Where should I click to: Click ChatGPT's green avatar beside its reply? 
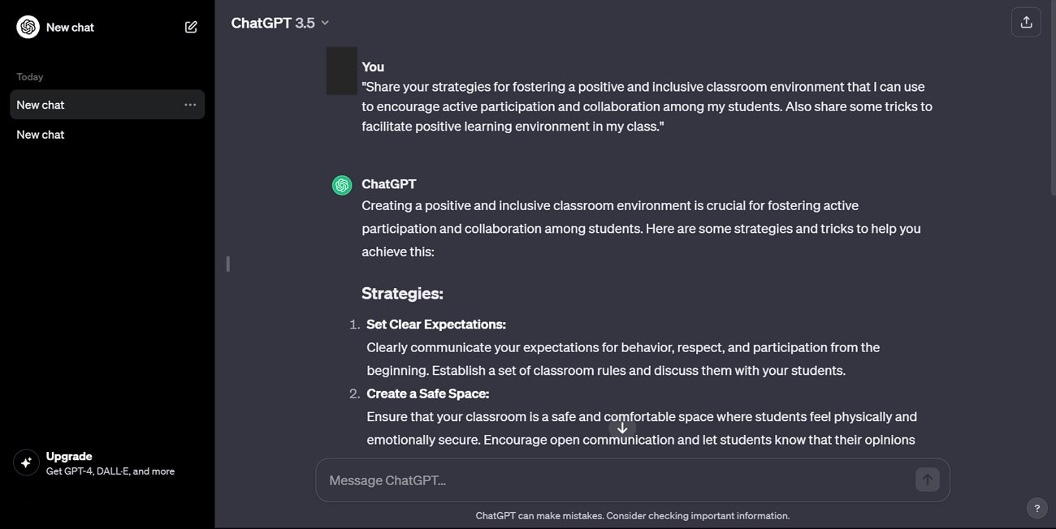[341, 184]
